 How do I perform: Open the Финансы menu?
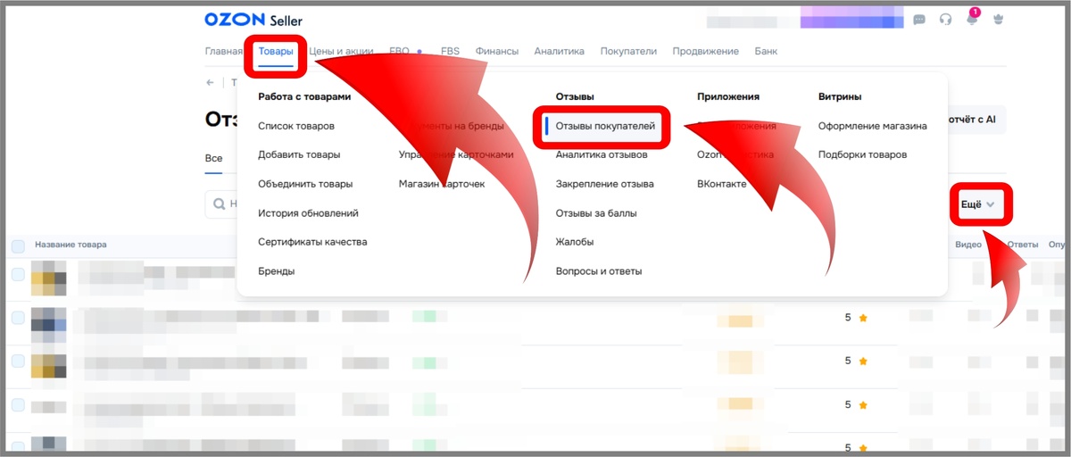(497, 52)
